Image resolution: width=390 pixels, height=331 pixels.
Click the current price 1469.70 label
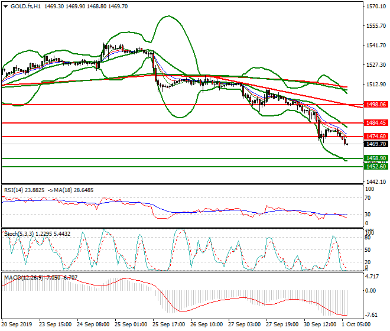[x=376, y=144]
